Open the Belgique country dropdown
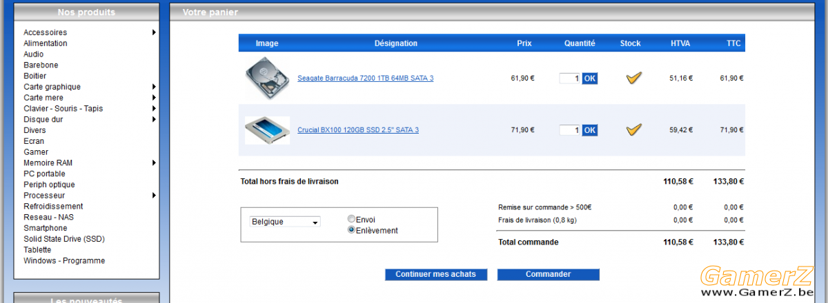The width and height of the screenshot is (828, 303). pyautogui.click(x=285, y=222)
